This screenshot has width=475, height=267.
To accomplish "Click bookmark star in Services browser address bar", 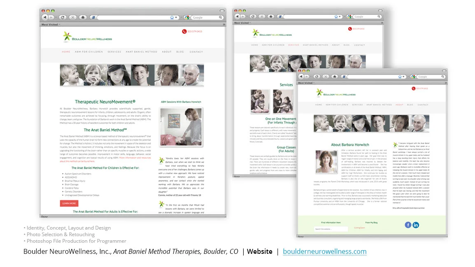I will click(x=336, y=16).
